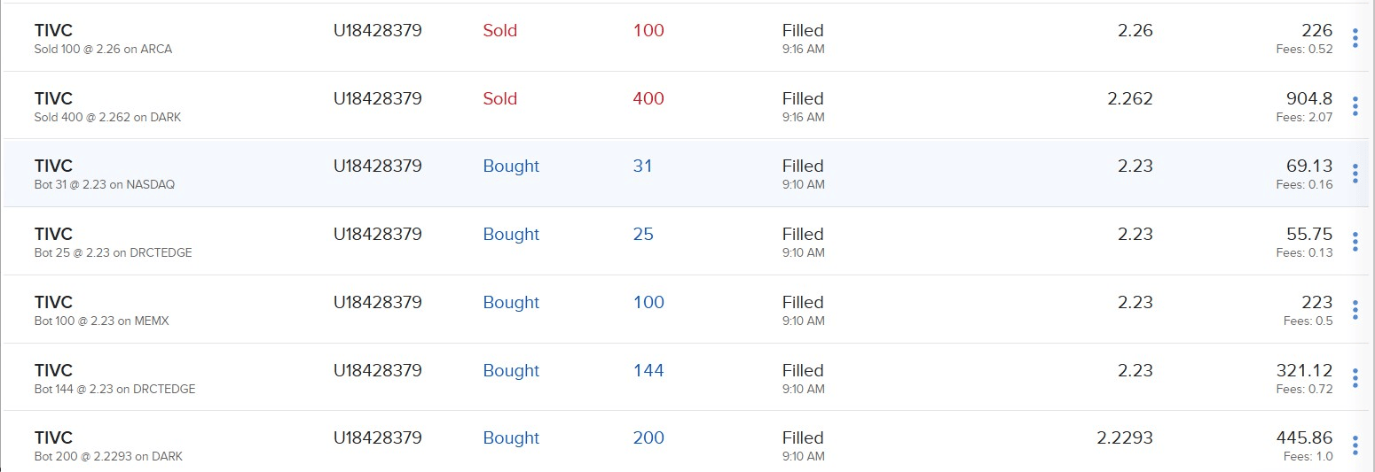The width and height of the screenshot is (1375, 472).
Task: Click account number in the Bot 144 row
Action: point(378,371)
